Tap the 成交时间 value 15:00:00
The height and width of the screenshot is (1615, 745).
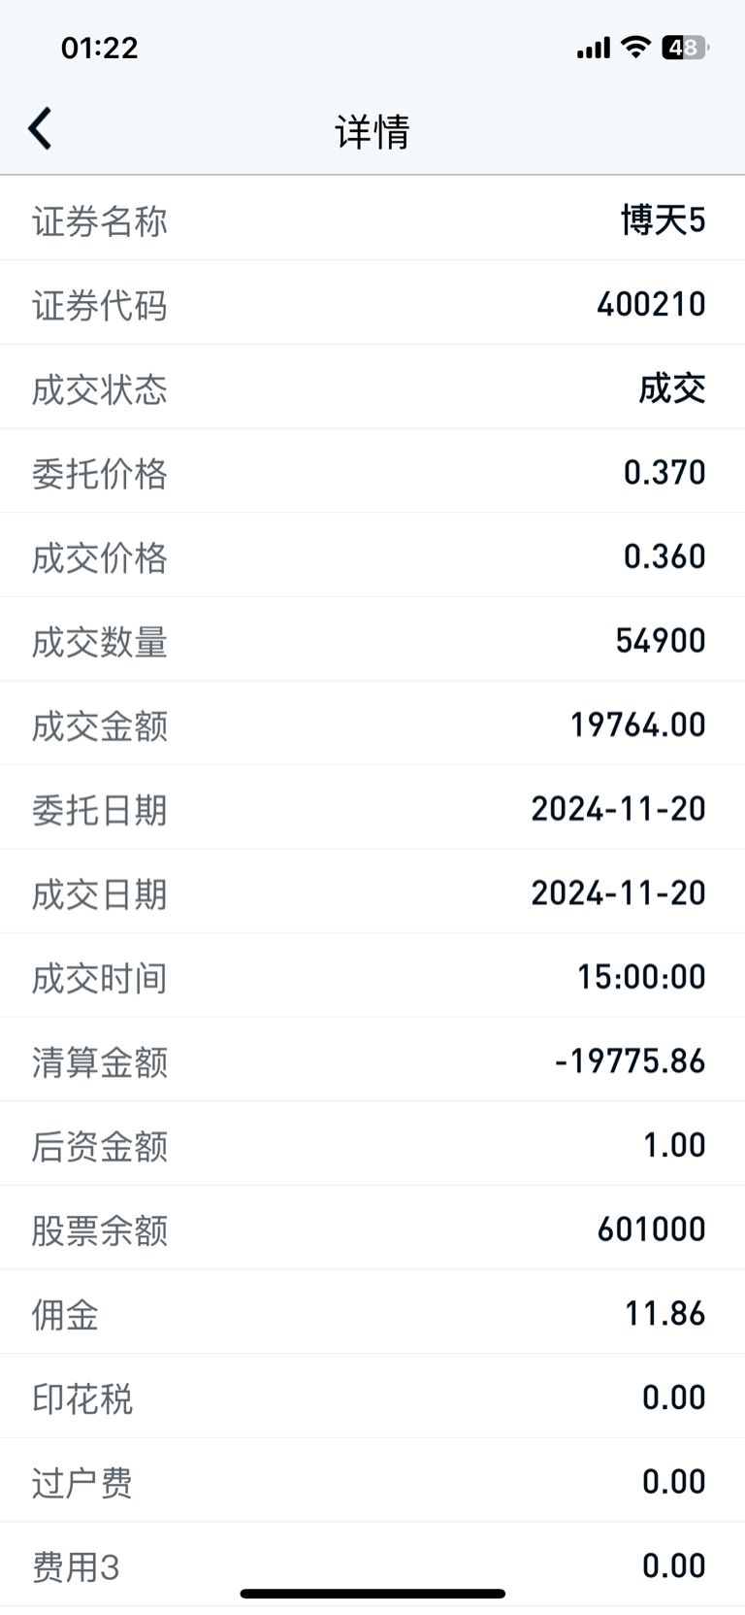[x=641, y=976]
